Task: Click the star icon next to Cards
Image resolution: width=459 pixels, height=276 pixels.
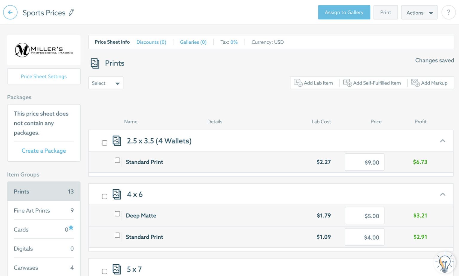Action: [71, 227]
